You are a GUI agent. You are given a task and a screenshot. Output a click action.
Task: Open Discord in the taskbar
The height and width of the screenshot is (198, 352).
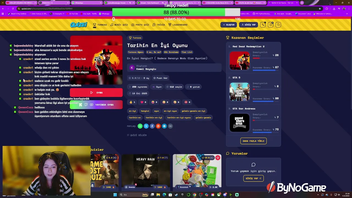[225, 195]
